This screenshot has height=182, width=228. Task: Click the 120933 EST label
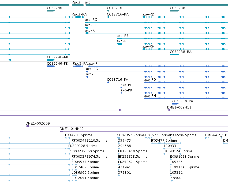[170, 146]
